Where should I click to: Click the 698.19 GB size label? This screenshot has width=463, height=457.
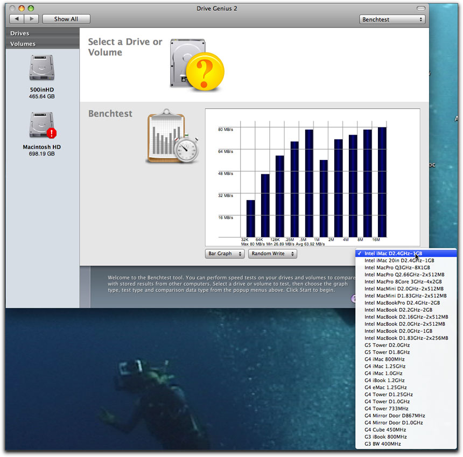[41, 154]
